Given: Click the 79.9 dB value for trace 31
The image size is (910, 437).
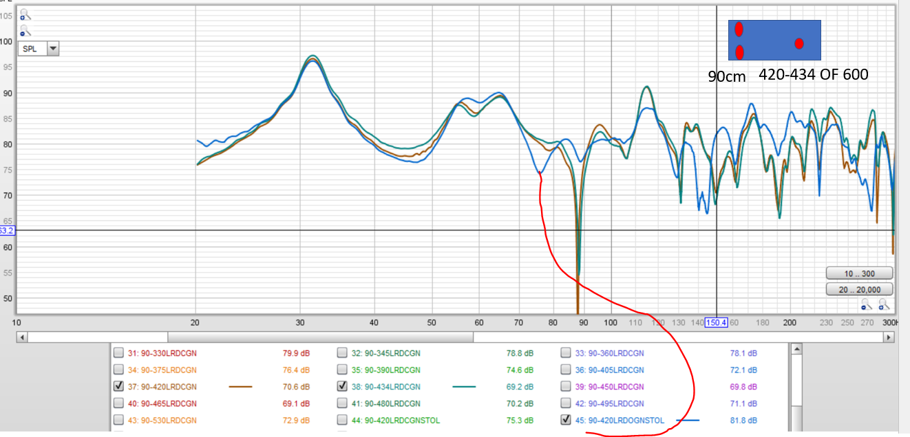Looking at the screenshot, I should click(x=297, y=353).
